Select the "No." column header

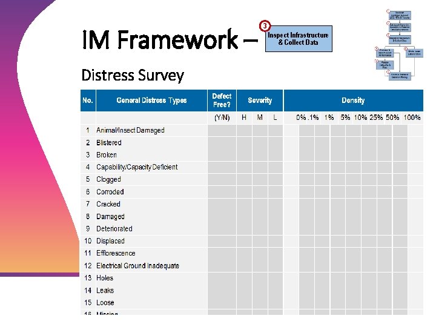[x=88, y=101]
